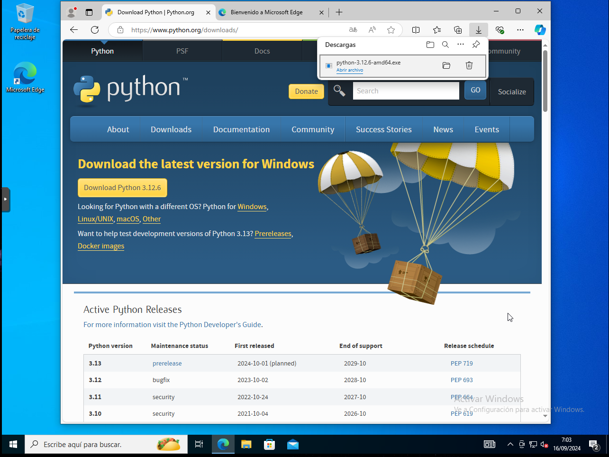Open Microsoft Store from the taskbar
The image size is (609, 457).
pos(270,445)
